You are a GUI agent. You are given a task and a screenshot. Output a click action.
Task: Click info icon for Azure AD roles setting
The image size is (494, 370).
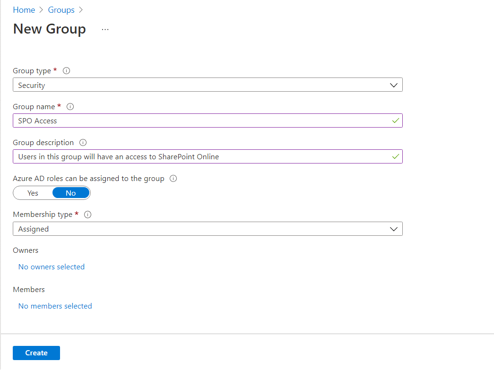pos(173,179)
